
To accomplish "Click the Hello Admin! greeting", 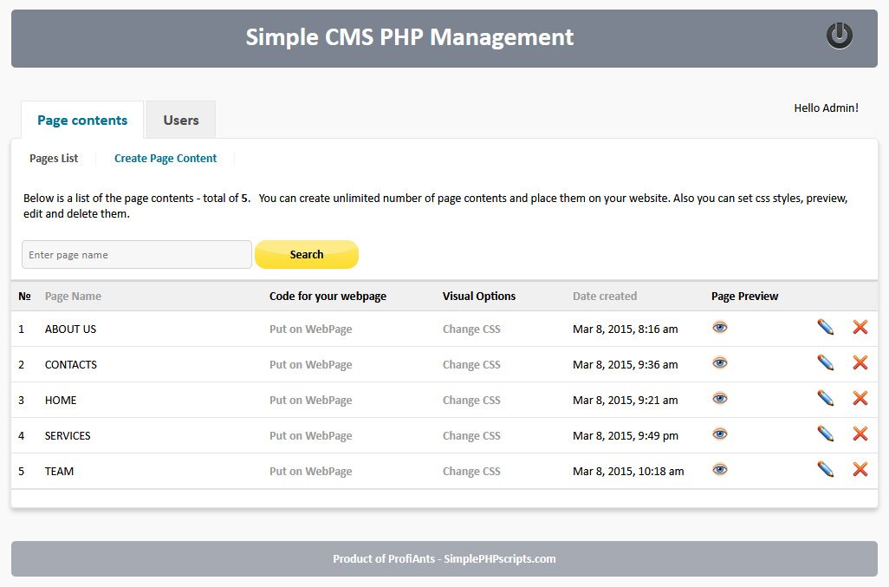I will (826, 108).
